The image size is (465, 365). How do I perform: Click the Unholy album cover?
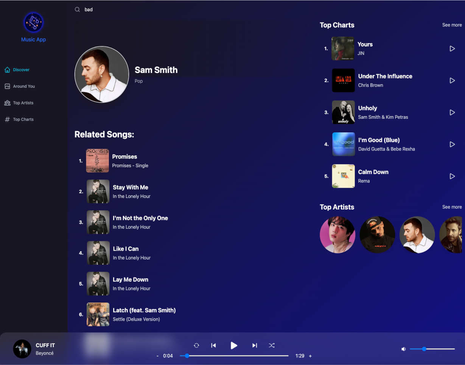click(344, 112)
